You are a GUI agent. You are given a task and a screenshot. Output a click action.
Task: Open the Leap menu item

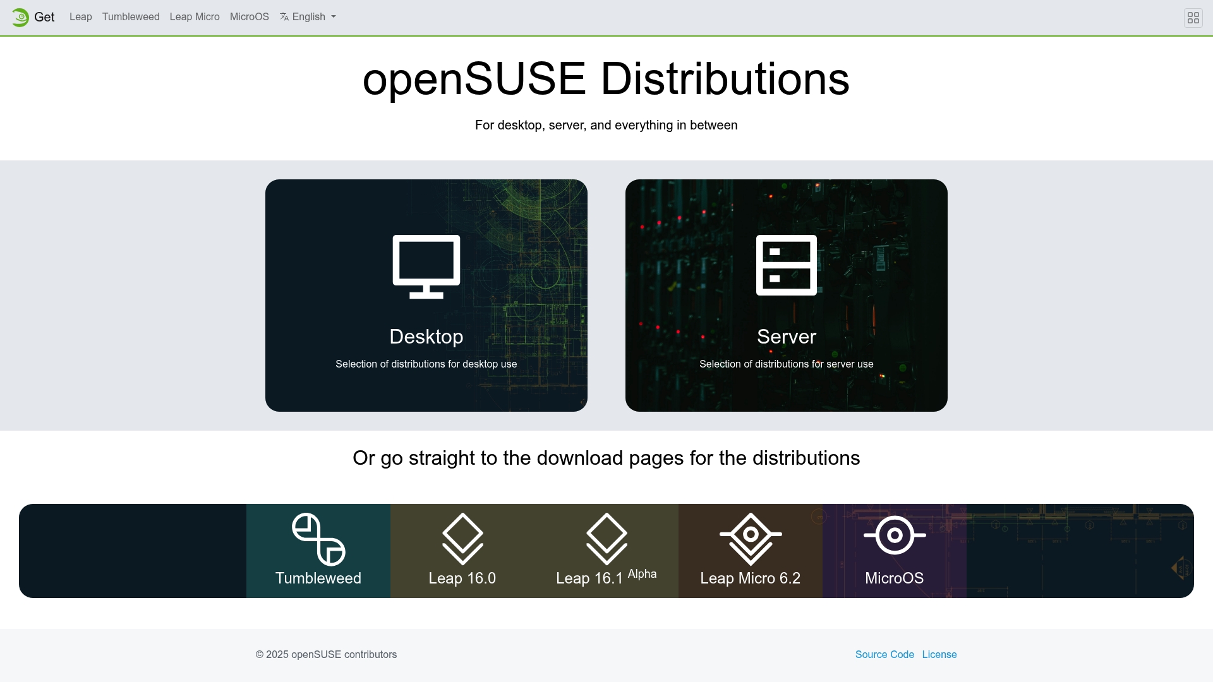click(80, 17)
